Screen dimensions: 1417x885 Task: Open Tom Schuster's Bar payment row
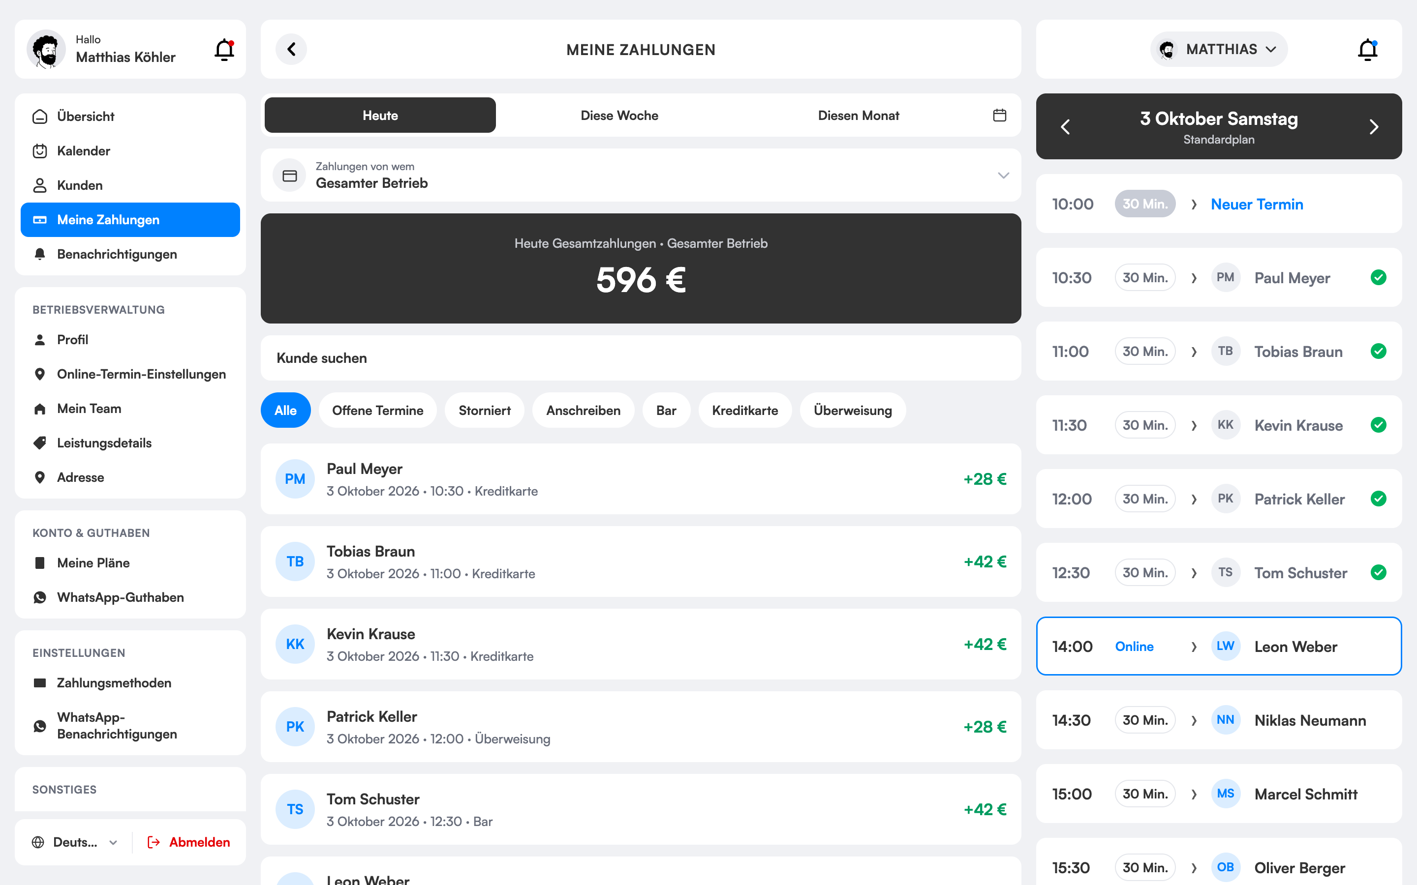tap(641, 809)
